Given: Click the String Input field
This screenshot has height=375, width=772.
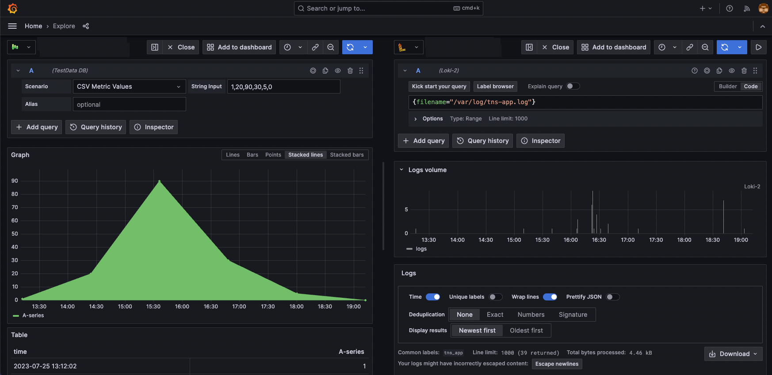Looking at the screenshot, I should point(283,87).
